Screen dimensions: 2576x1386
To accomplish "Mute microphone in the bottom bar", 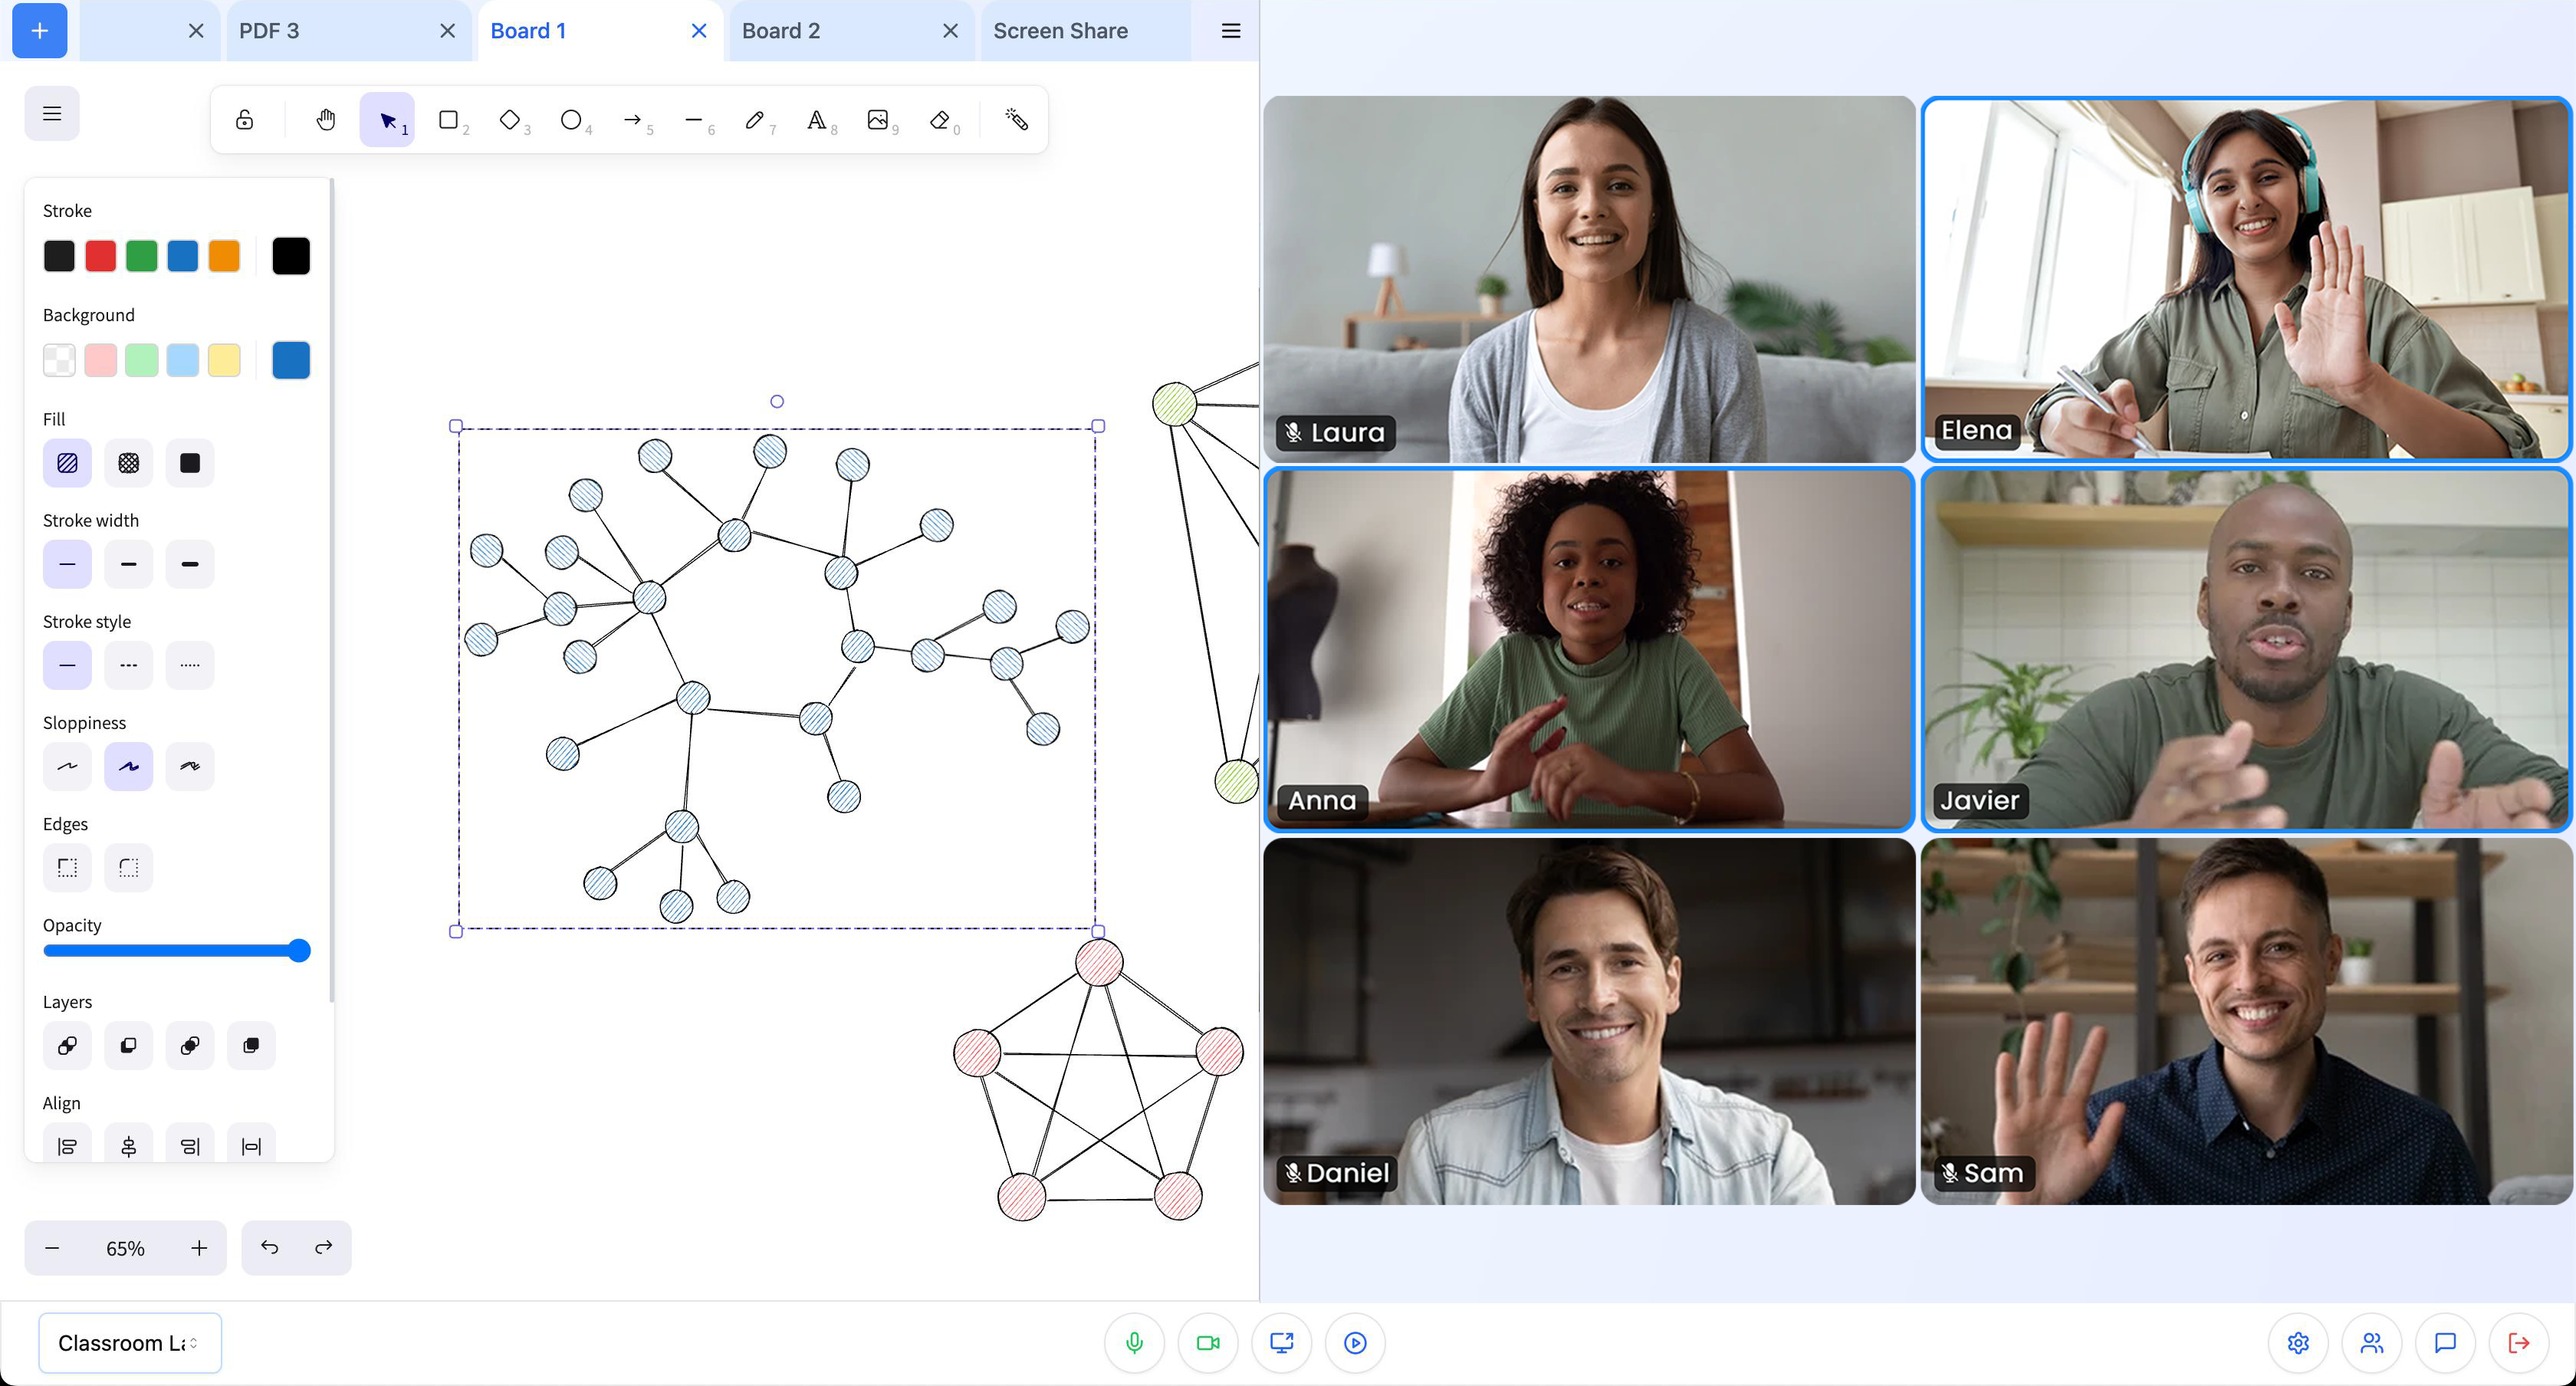I will coord(1134,1343).
